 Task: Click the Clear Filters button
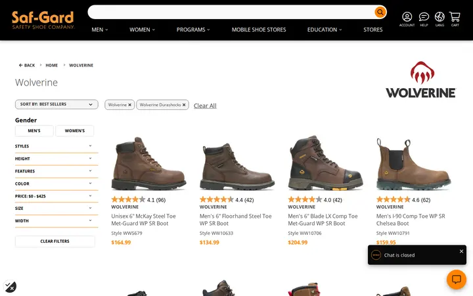(x=55, y=241)
